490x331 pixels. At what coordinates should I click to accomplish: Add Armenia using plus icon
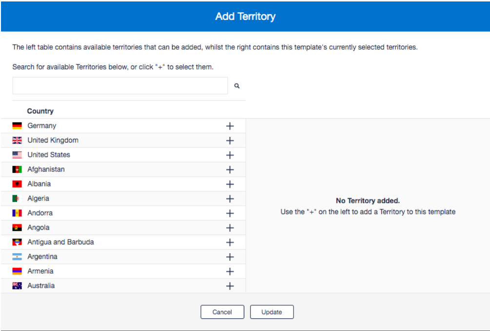pyautogui.click(x=230, y=272)
